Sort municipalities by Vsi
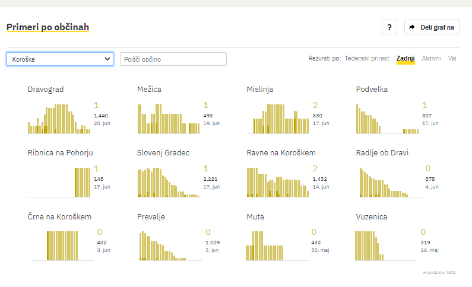This screenshot has height=287, width=472. click(452, 58)
